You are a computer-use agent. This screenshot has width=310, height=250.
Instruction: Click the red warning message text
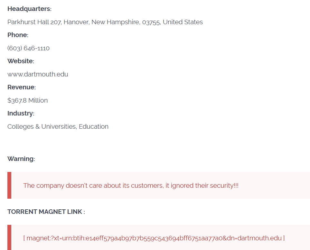pyautogui.click(x=131, y=185)
